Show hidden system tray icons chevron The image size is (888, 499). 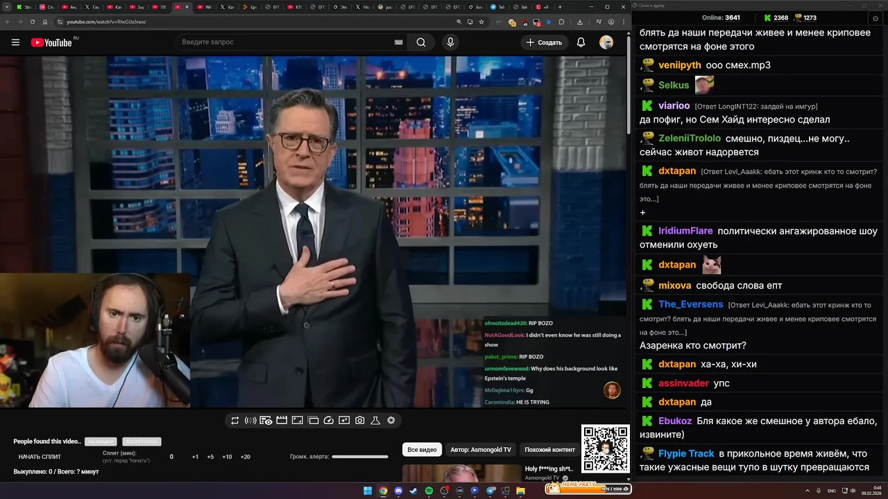click(x=808, y=491)
